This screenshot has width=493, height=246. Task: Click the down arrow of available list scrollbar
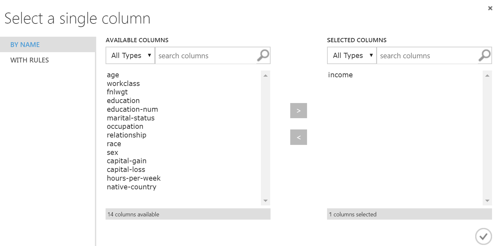[x=265, y=201]
